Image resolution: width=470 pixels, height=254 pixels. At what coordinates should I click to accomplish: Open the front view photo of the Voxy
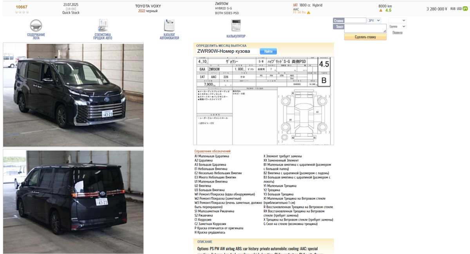pyautogui.click(x=73, y=95)
